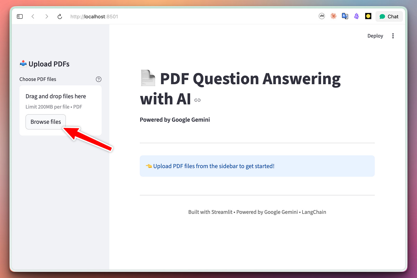The height and width of the screenshot is (278, 417).
Task: Click the 'Upload PDF files from the sidebar' notice
Action: pyautogui.click(x=257, y=166)
